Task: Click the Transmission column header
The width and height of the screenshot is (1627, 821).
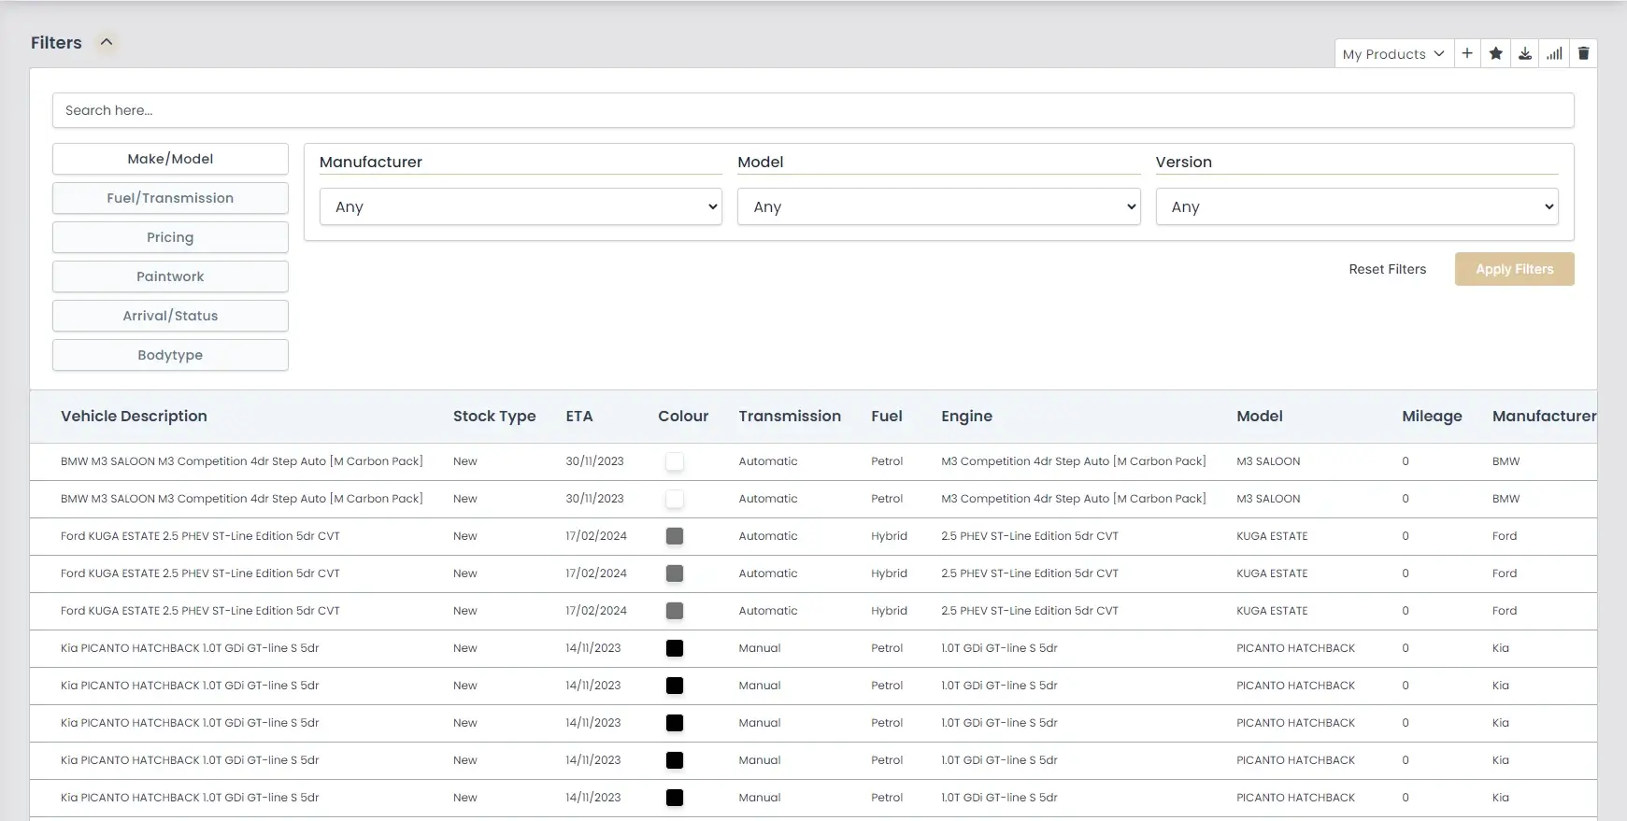Action: pos(790,416)
